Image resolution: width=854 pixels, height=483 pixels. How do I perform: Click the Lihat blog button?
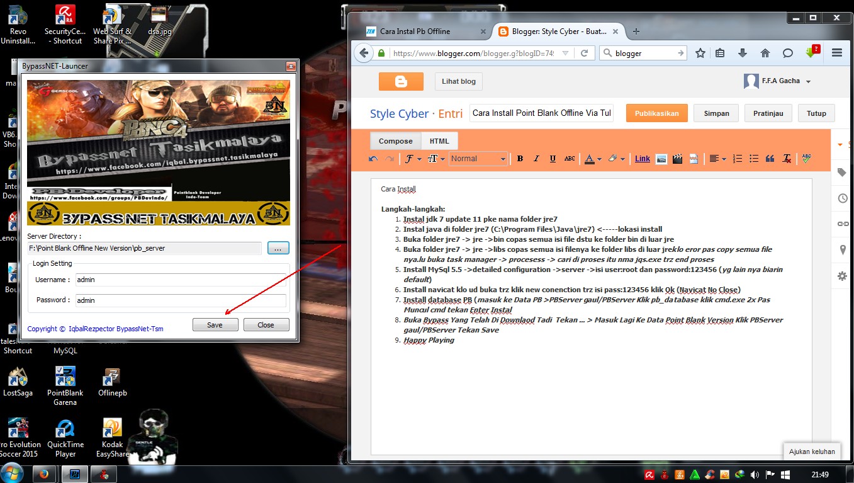point(459,81)
